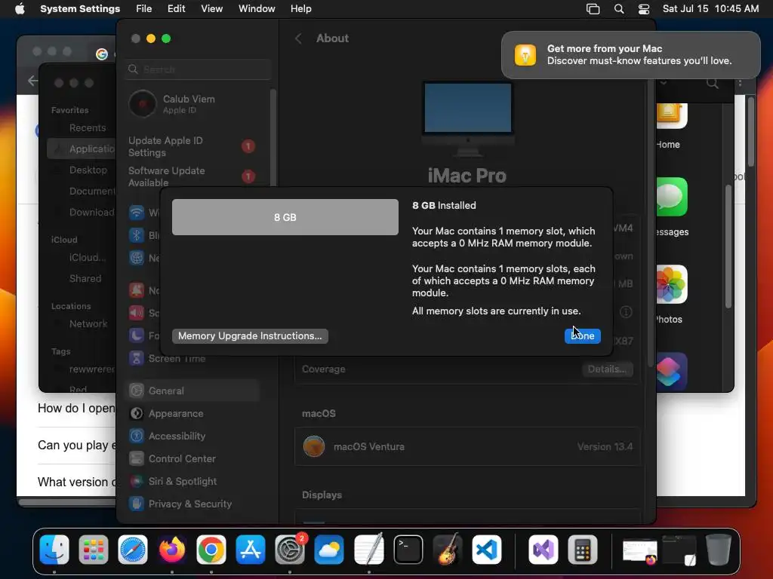The height and width of the screenshot is (579, 773).
Task: Click the Home app icon in Finder
Action: 671,115
